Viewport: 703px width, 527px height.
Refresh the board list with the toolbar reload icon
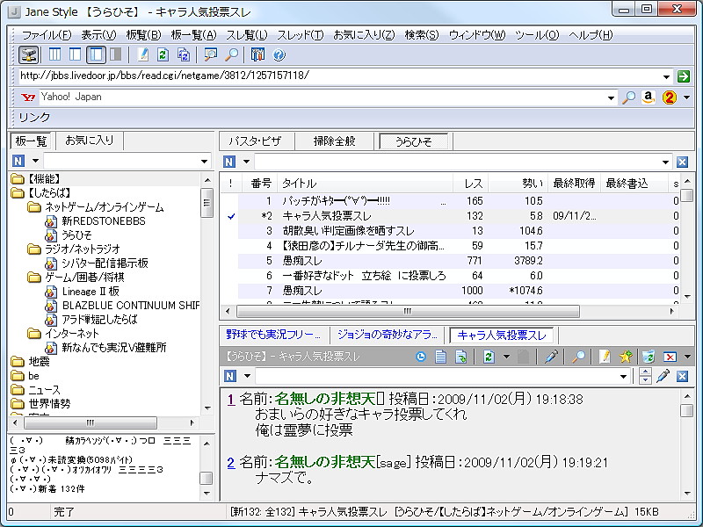point(162,54)
